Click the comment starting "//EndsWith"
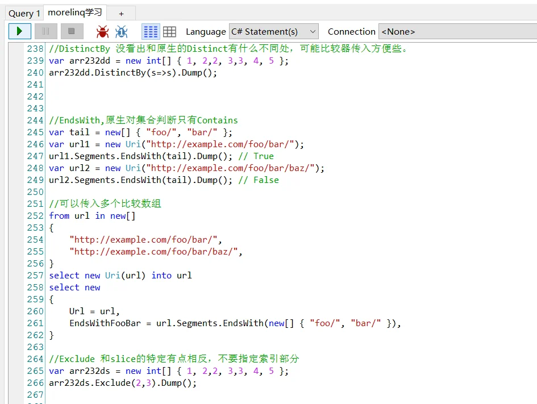 [143, 120]
